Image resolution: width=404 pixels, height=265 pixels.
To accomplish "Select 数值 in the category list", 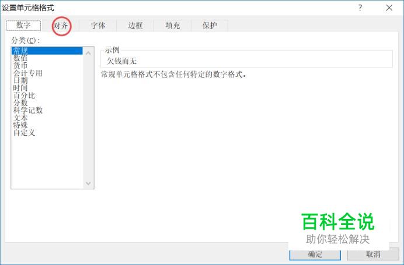I will coord(47,58).
